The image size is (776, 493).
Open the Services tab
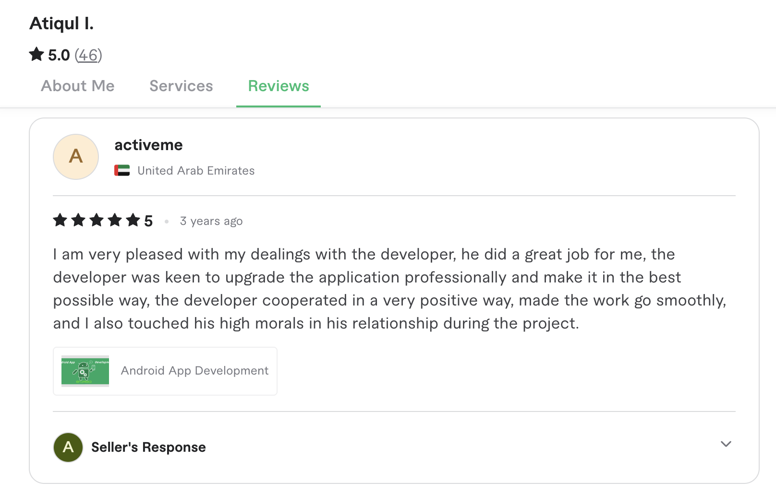(181, 86)
